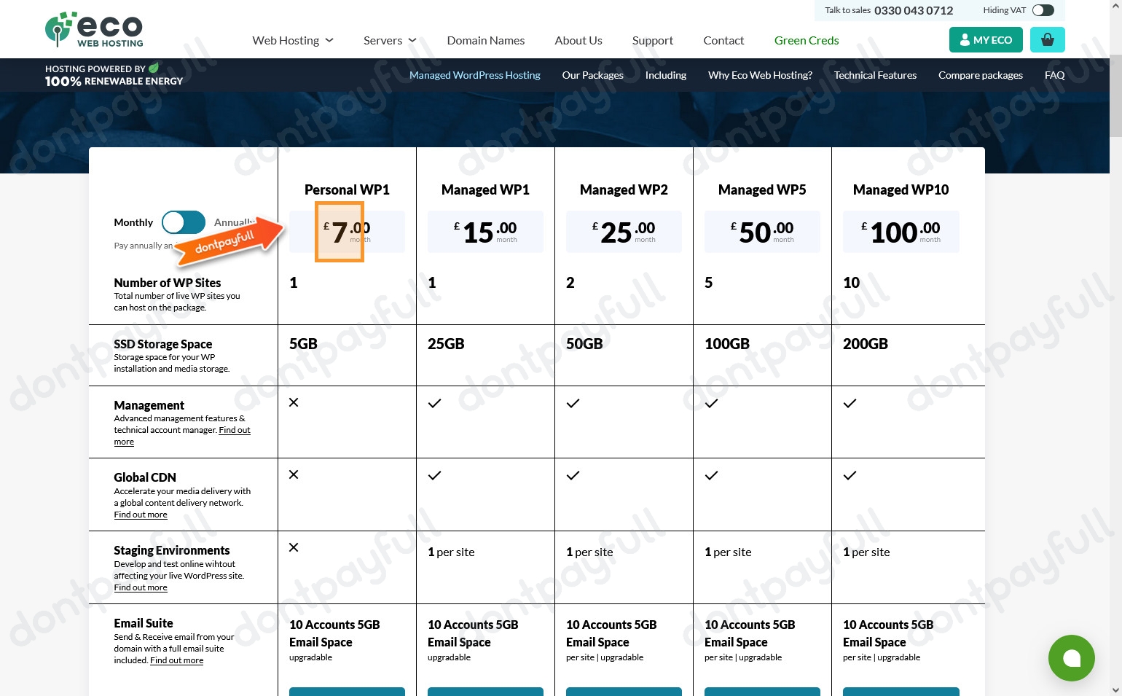This screenshot has width=1122, height=696.
Task: Click Global CDN Find out more link
Action: pos(141,515)
